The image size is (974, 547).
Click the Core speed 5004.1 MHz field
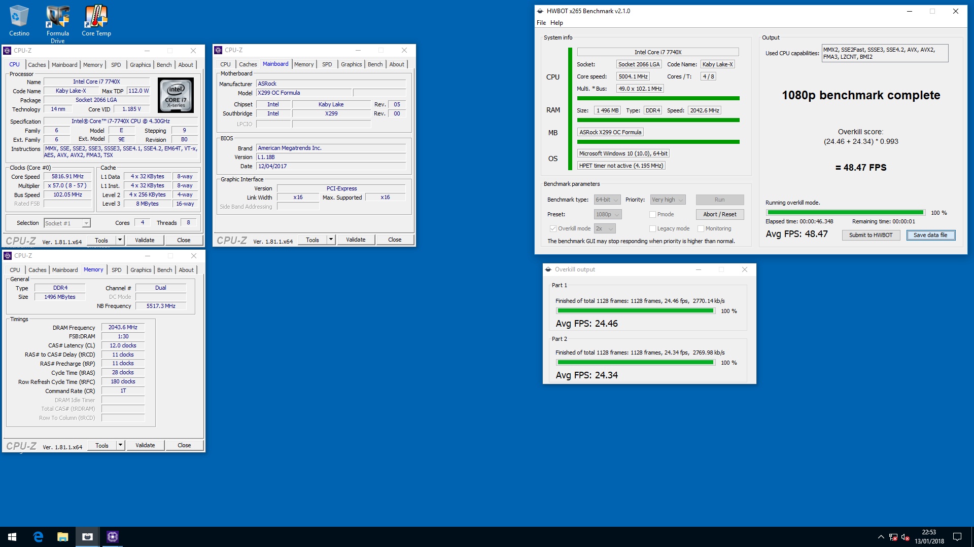pyautogui.click(x=633, y=76)
